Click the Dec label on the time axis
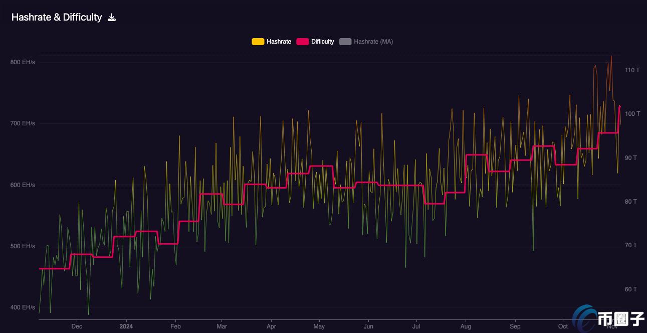 tap(77, 326)
